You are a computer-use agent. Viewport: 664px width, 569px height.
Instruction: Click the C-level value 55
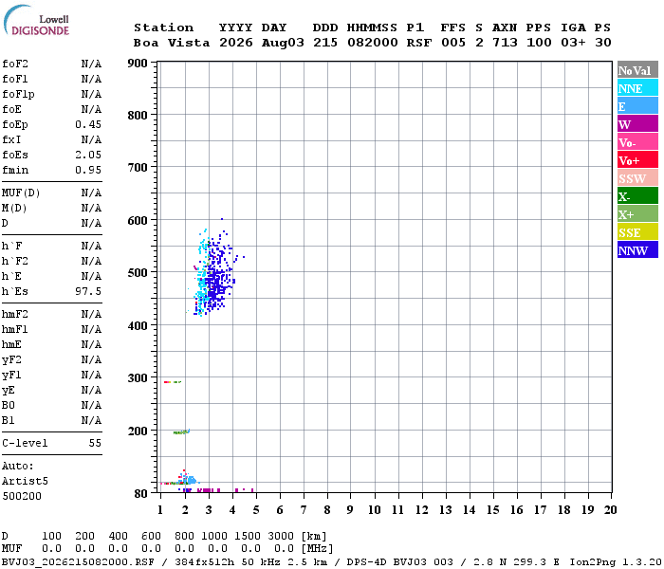(95, 443)
